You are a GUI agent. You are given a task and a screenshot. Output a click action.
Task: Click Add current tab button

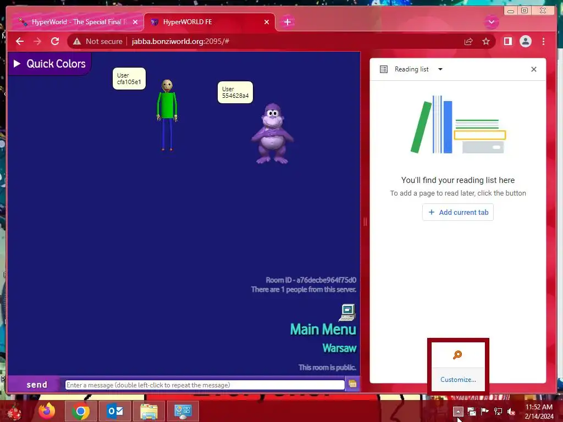(x=458, y=212)
